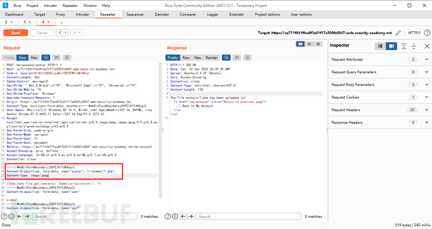The width and height of the screenshot is (432, 229).
Task: Go to previous response search match
Action: coord(183,217)
